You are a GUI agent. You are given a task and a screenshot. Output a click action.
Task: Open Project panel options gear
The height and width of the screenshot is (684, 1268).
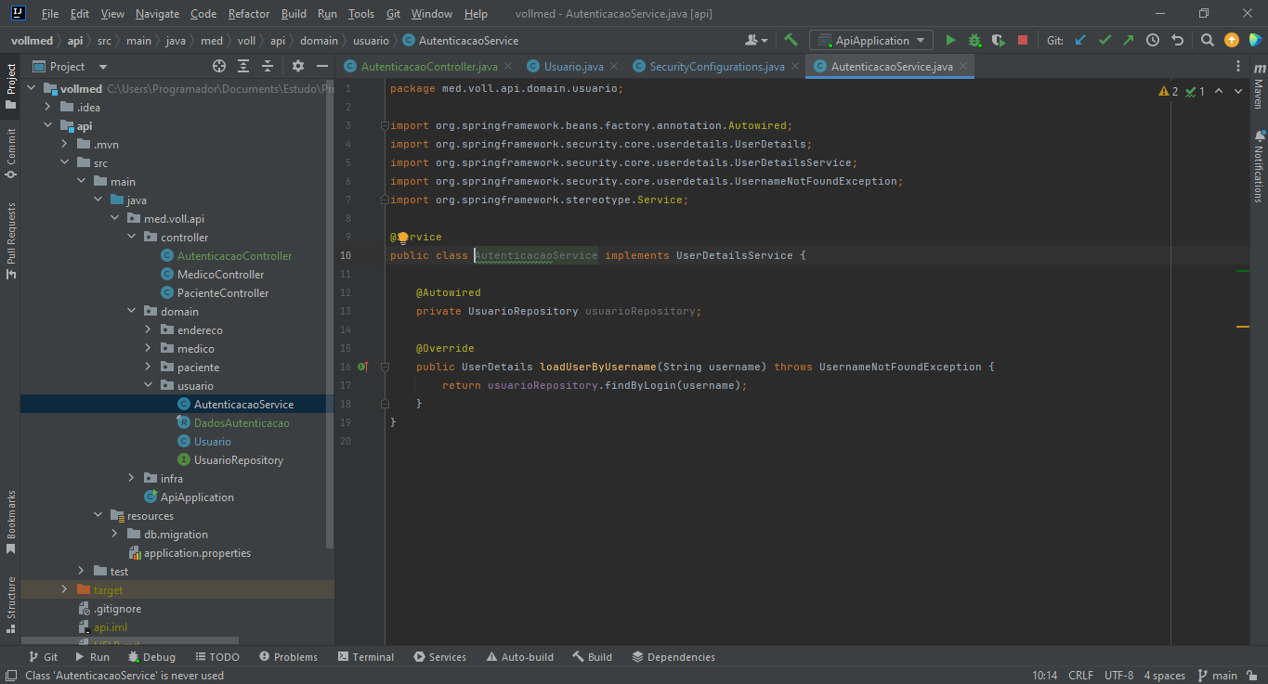pos(298,66)
